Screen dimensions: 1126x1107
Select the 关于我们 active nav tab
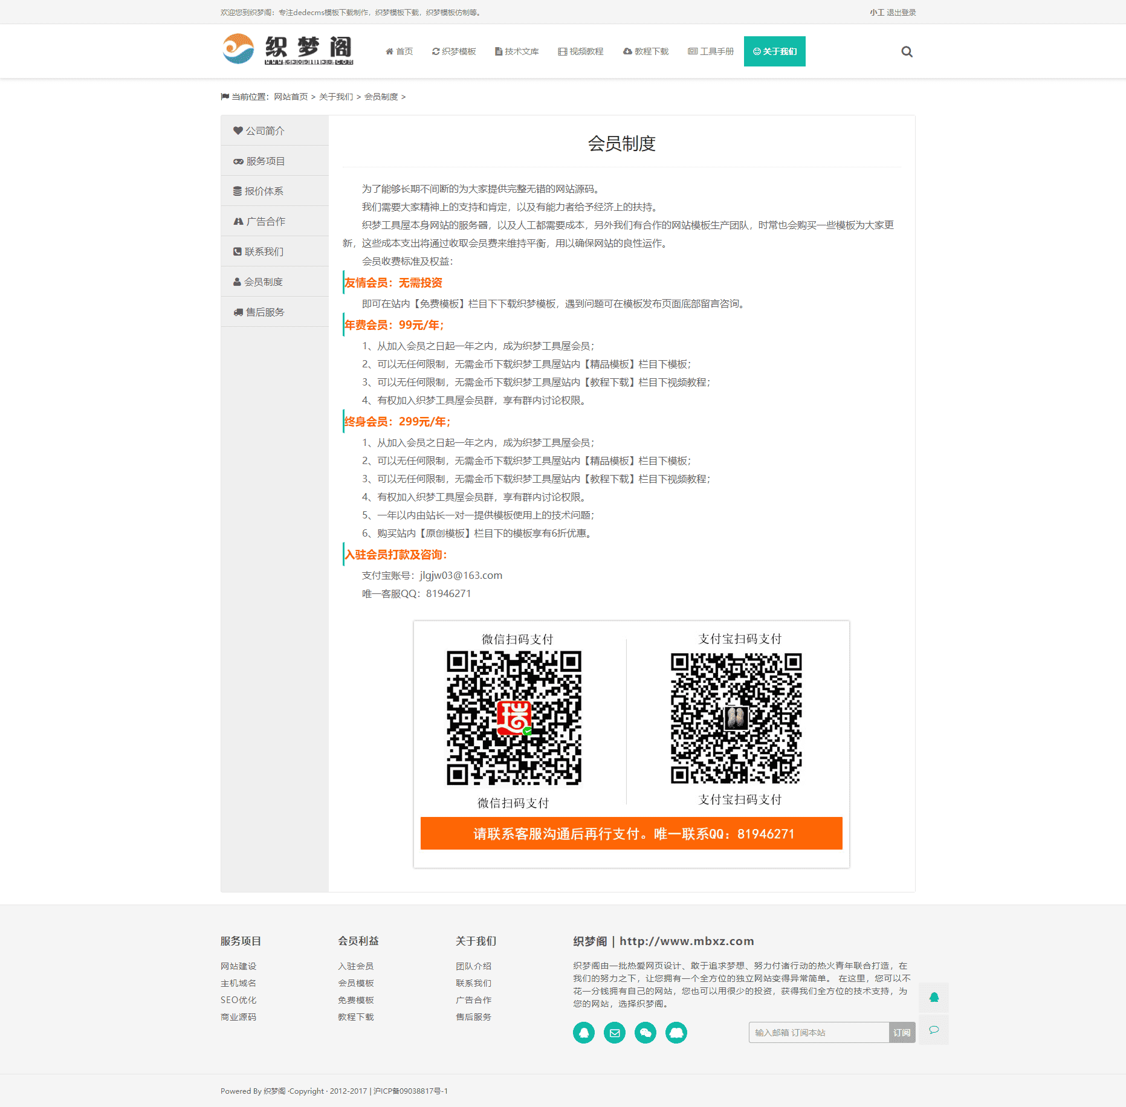click(775, 51)
